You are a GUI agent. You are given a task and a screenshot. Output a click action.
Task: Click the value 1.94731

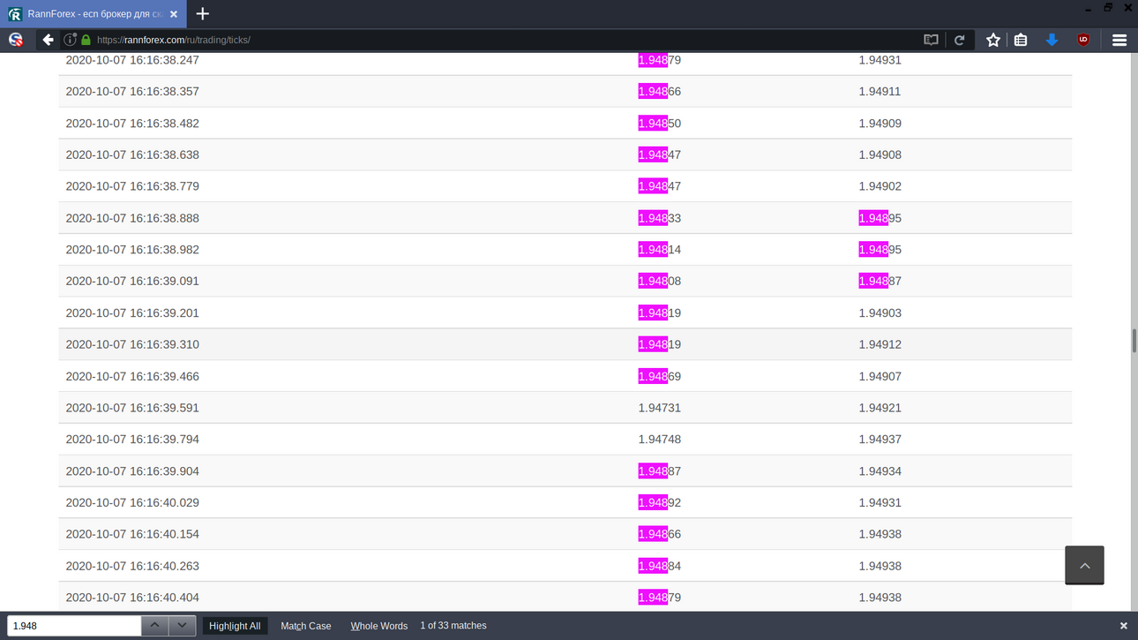point(660,408)
